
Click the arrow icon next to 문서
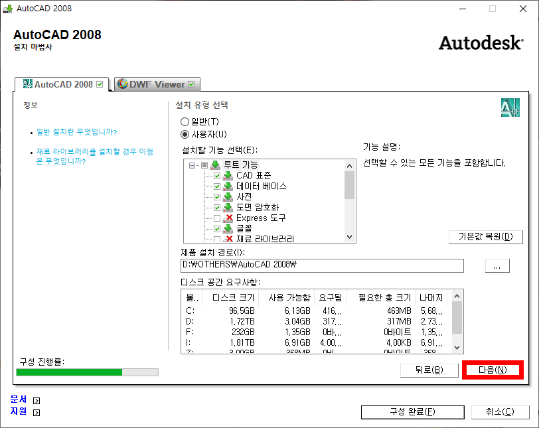tap(37, 401)
